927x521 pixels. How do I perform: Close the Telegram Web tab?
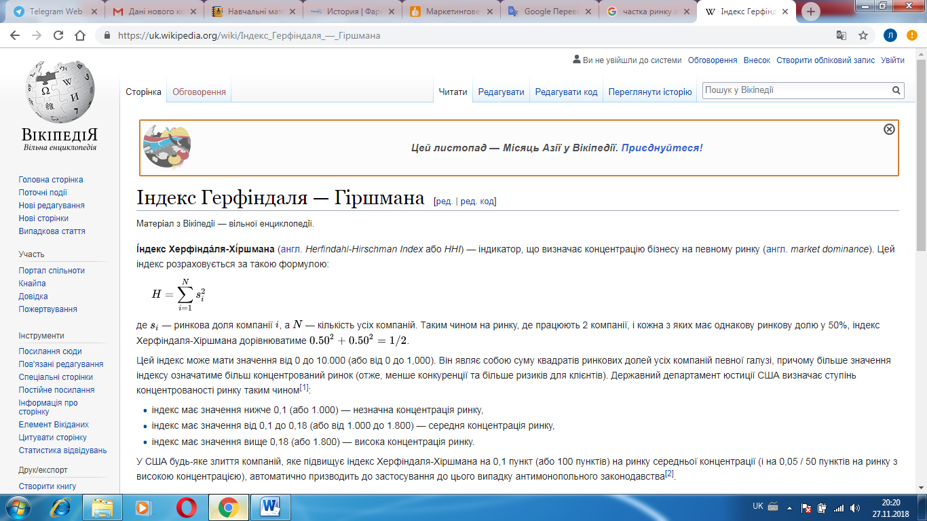click(93, 12)
